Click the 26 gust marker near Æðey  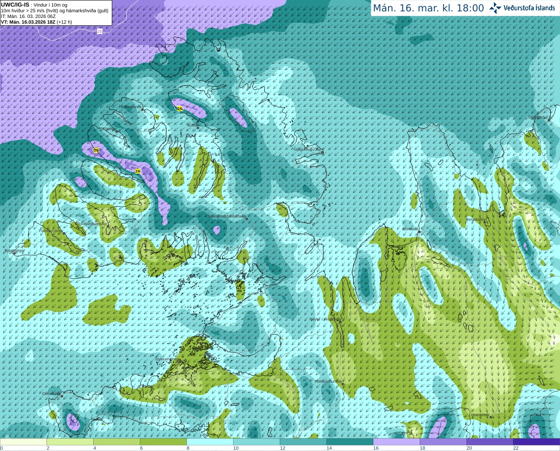pyautogui.click(x=180, y=109)
